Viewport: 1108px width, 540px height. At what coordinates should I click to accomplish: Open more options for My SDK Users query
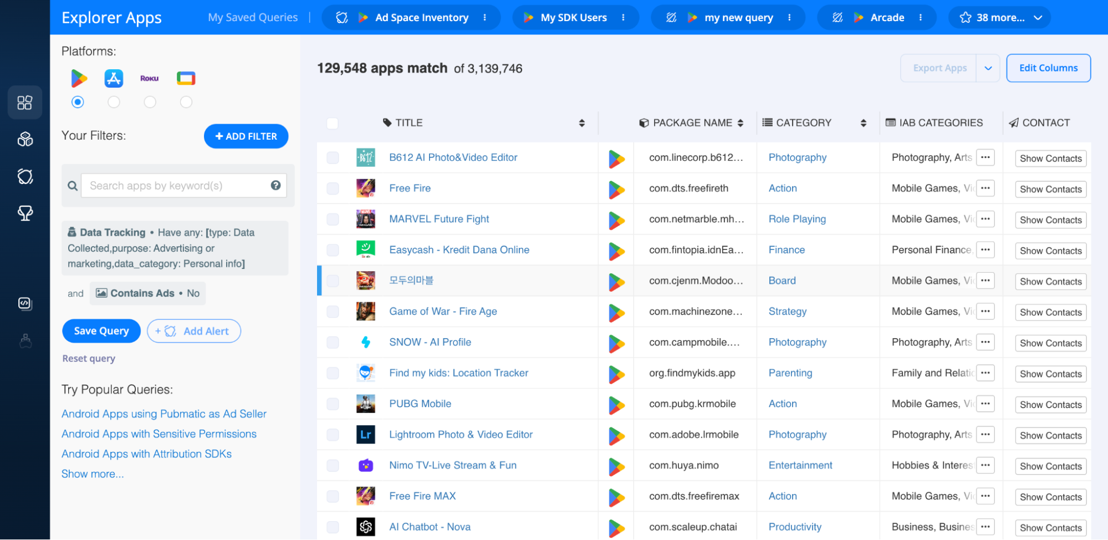click(x=623, y=17)
